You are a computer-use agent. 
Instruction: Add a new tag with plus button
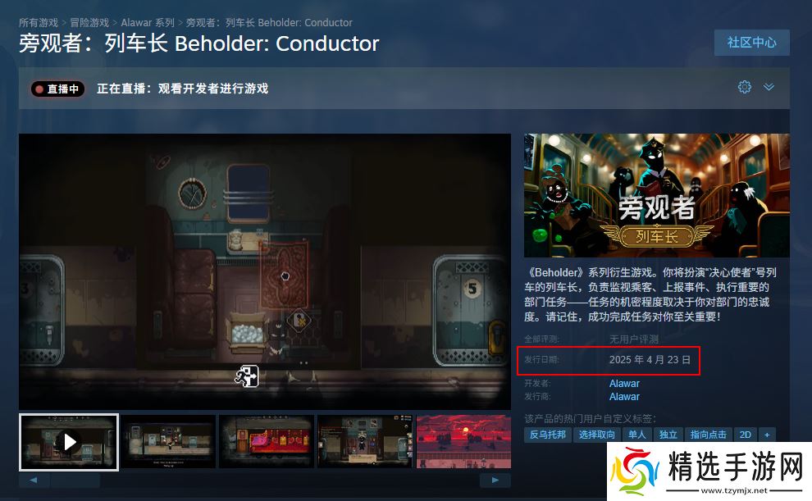pos(768,435)
